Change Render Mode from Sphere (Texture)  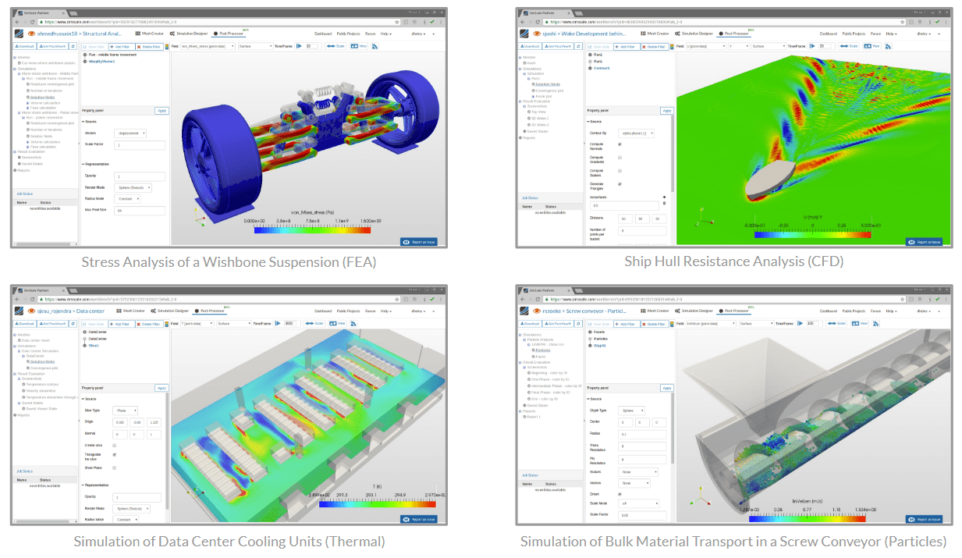click(x=134, y=187)
